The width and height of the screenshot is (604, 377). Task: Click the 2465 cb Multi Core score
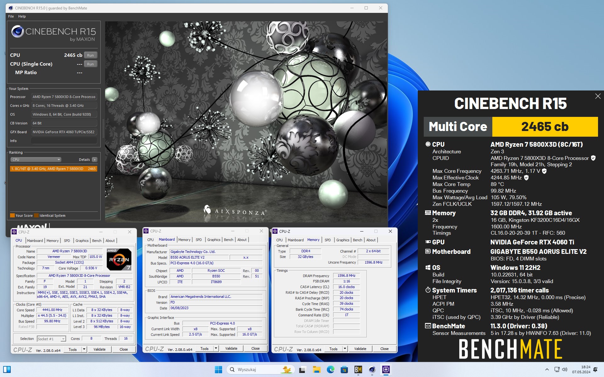(545, 127)
